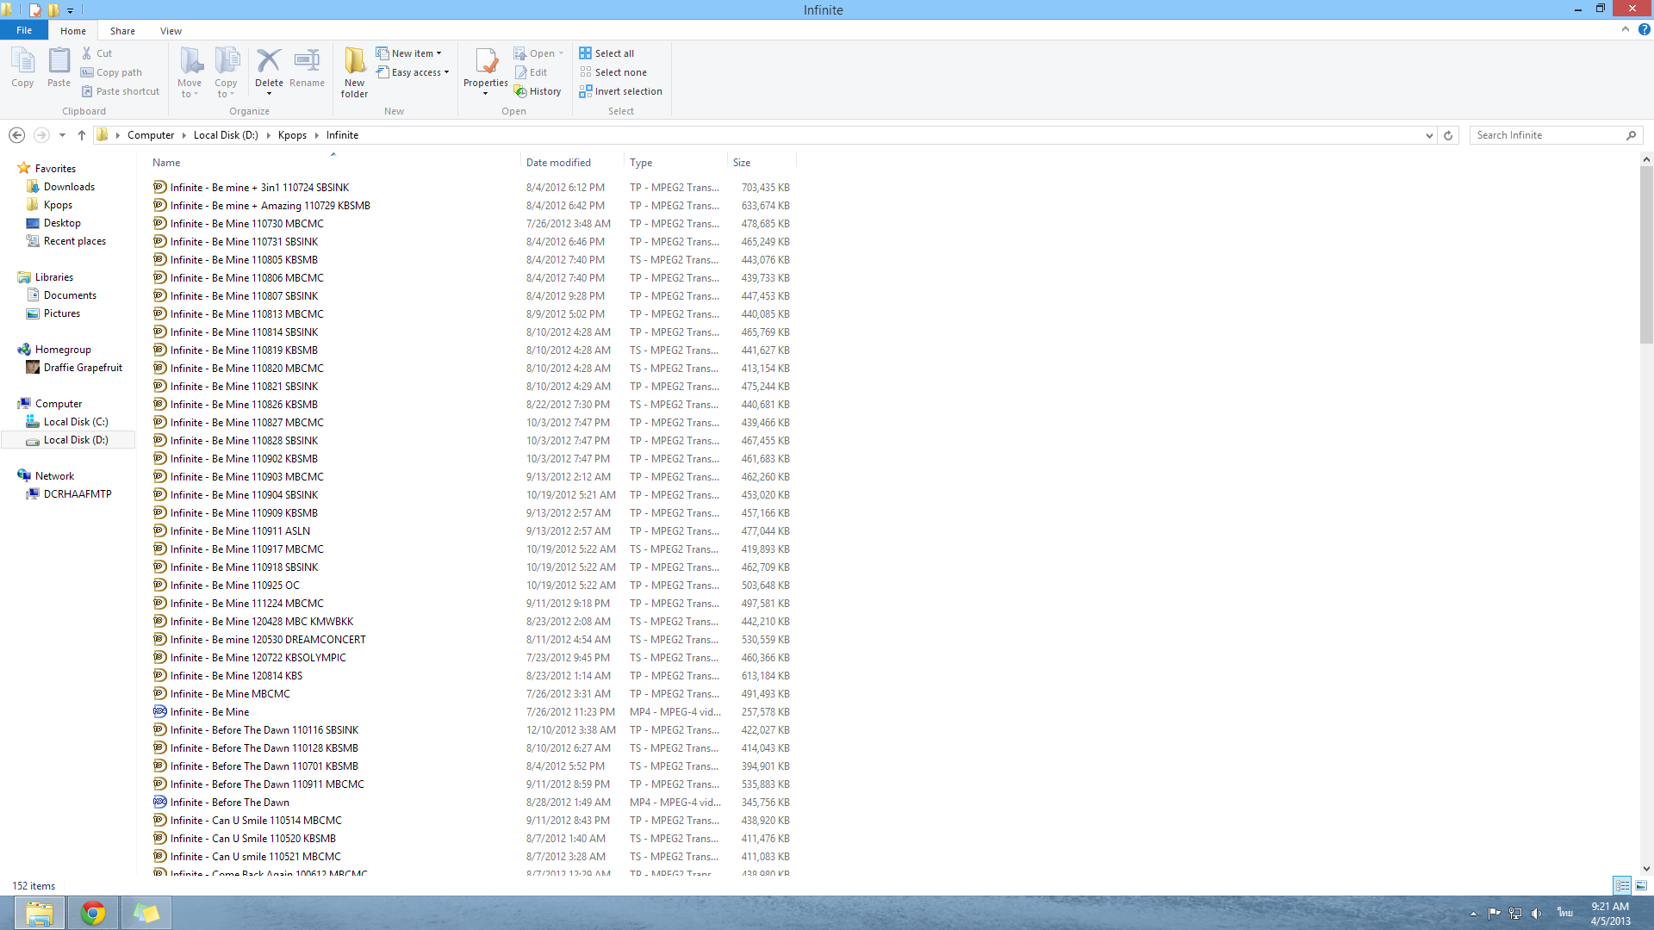Open the Share ribbon tab
Viewport: 1654px width, 930px height.
[122, 31]
